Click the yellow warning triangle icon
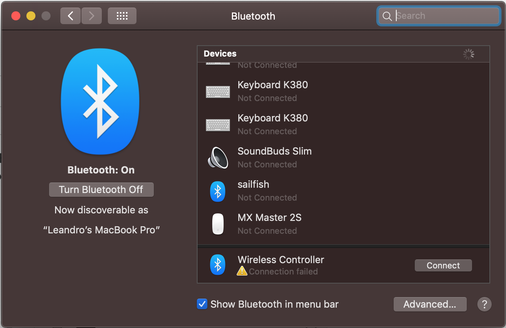Screen dimensions: 506x328 [x=242, y=271]
